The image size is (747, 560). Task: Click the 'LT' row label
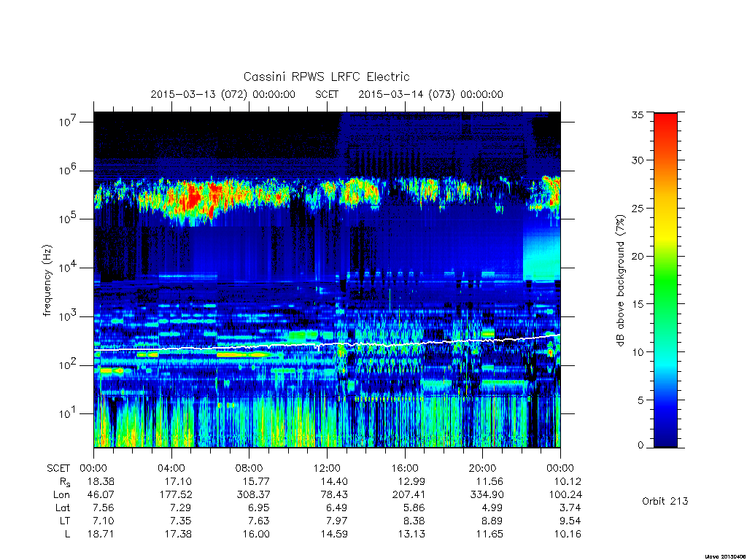coord(65,521)
